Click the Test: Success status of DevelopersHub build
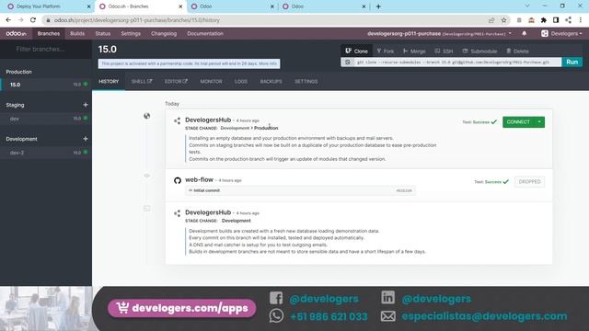Screen dimensions: 589x331 pyautogui.click(x=479, y=122)
